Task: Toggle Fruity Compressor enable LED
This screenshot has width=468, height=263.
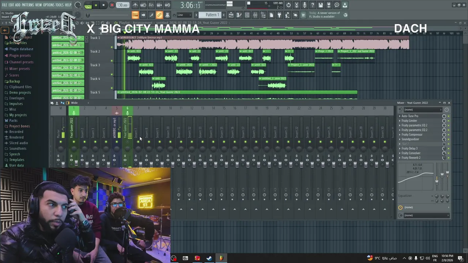Action: point(449,135)
